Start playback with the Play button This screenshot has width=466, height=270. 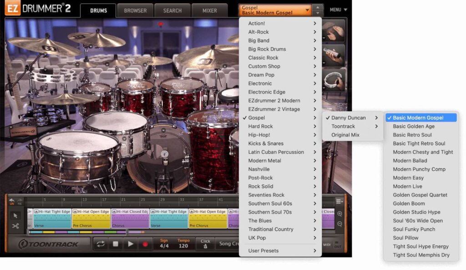coord(130,244)
